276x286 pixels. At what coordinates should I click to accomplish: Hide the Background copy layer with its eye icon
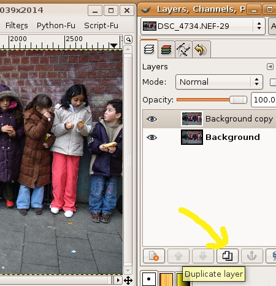click(151, 119)
